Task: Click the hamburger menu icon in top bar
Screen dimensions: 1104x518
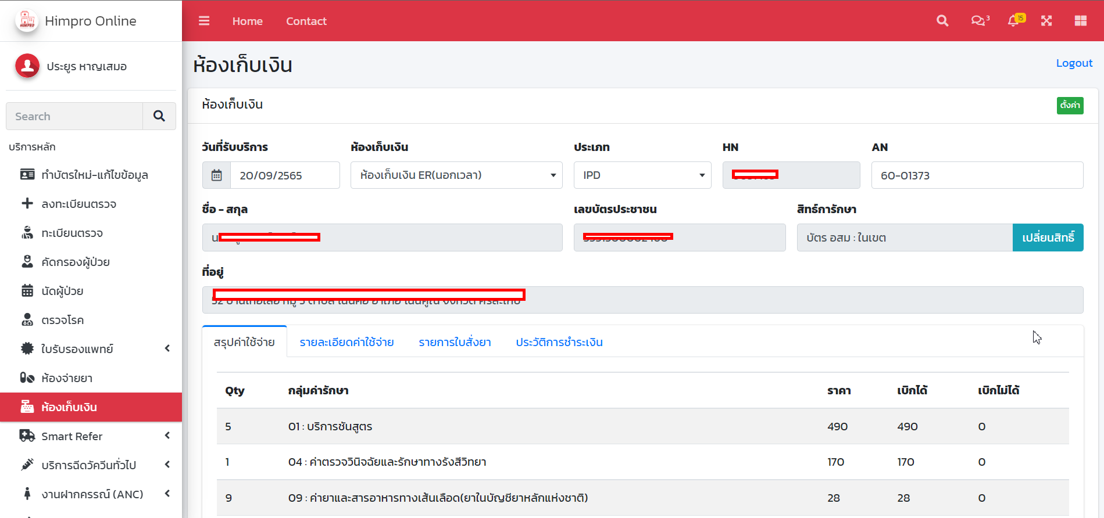Action: (x=204, y=21)
